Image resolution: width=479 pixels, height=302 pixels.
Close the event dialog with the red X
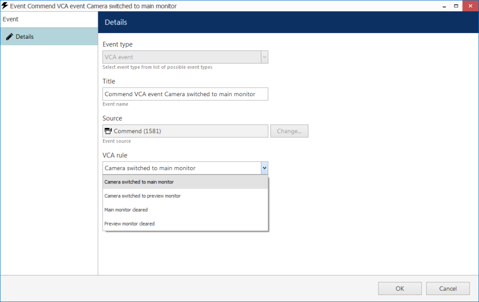point(471,6)
